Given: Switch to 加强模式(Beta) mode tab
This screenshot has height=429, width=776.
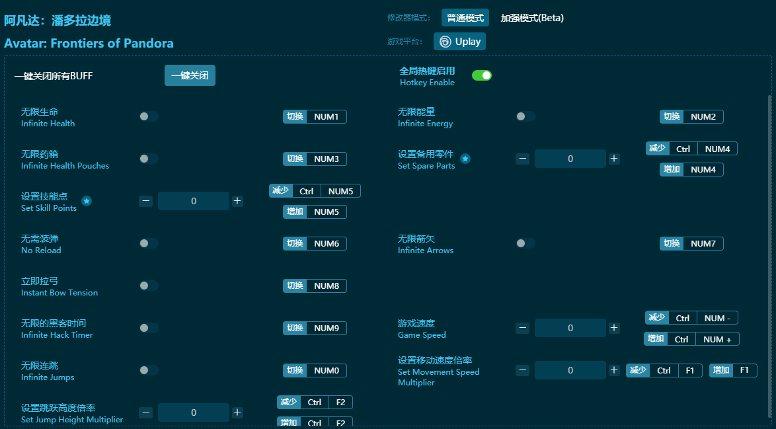Looking at the screenshot, I should 532,18.
